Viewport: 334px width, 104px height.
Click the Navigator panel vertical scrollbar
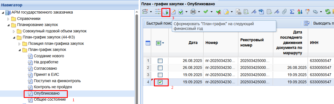click(x=137, y=59)
